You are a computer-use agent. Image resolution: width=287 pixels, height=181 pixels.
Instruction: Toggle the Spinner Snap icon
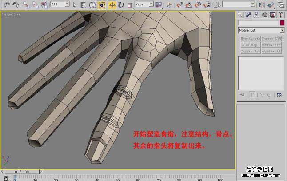coord(207,5)
